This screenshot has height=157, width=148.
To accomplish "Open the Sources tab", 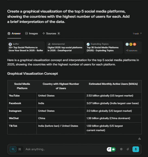I will coord(51,34).
